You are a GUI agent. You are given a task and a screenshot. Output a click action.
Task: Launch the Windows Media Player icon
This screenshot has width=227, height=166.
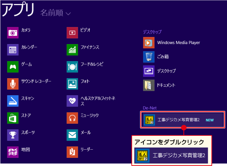tap(149, 43)
